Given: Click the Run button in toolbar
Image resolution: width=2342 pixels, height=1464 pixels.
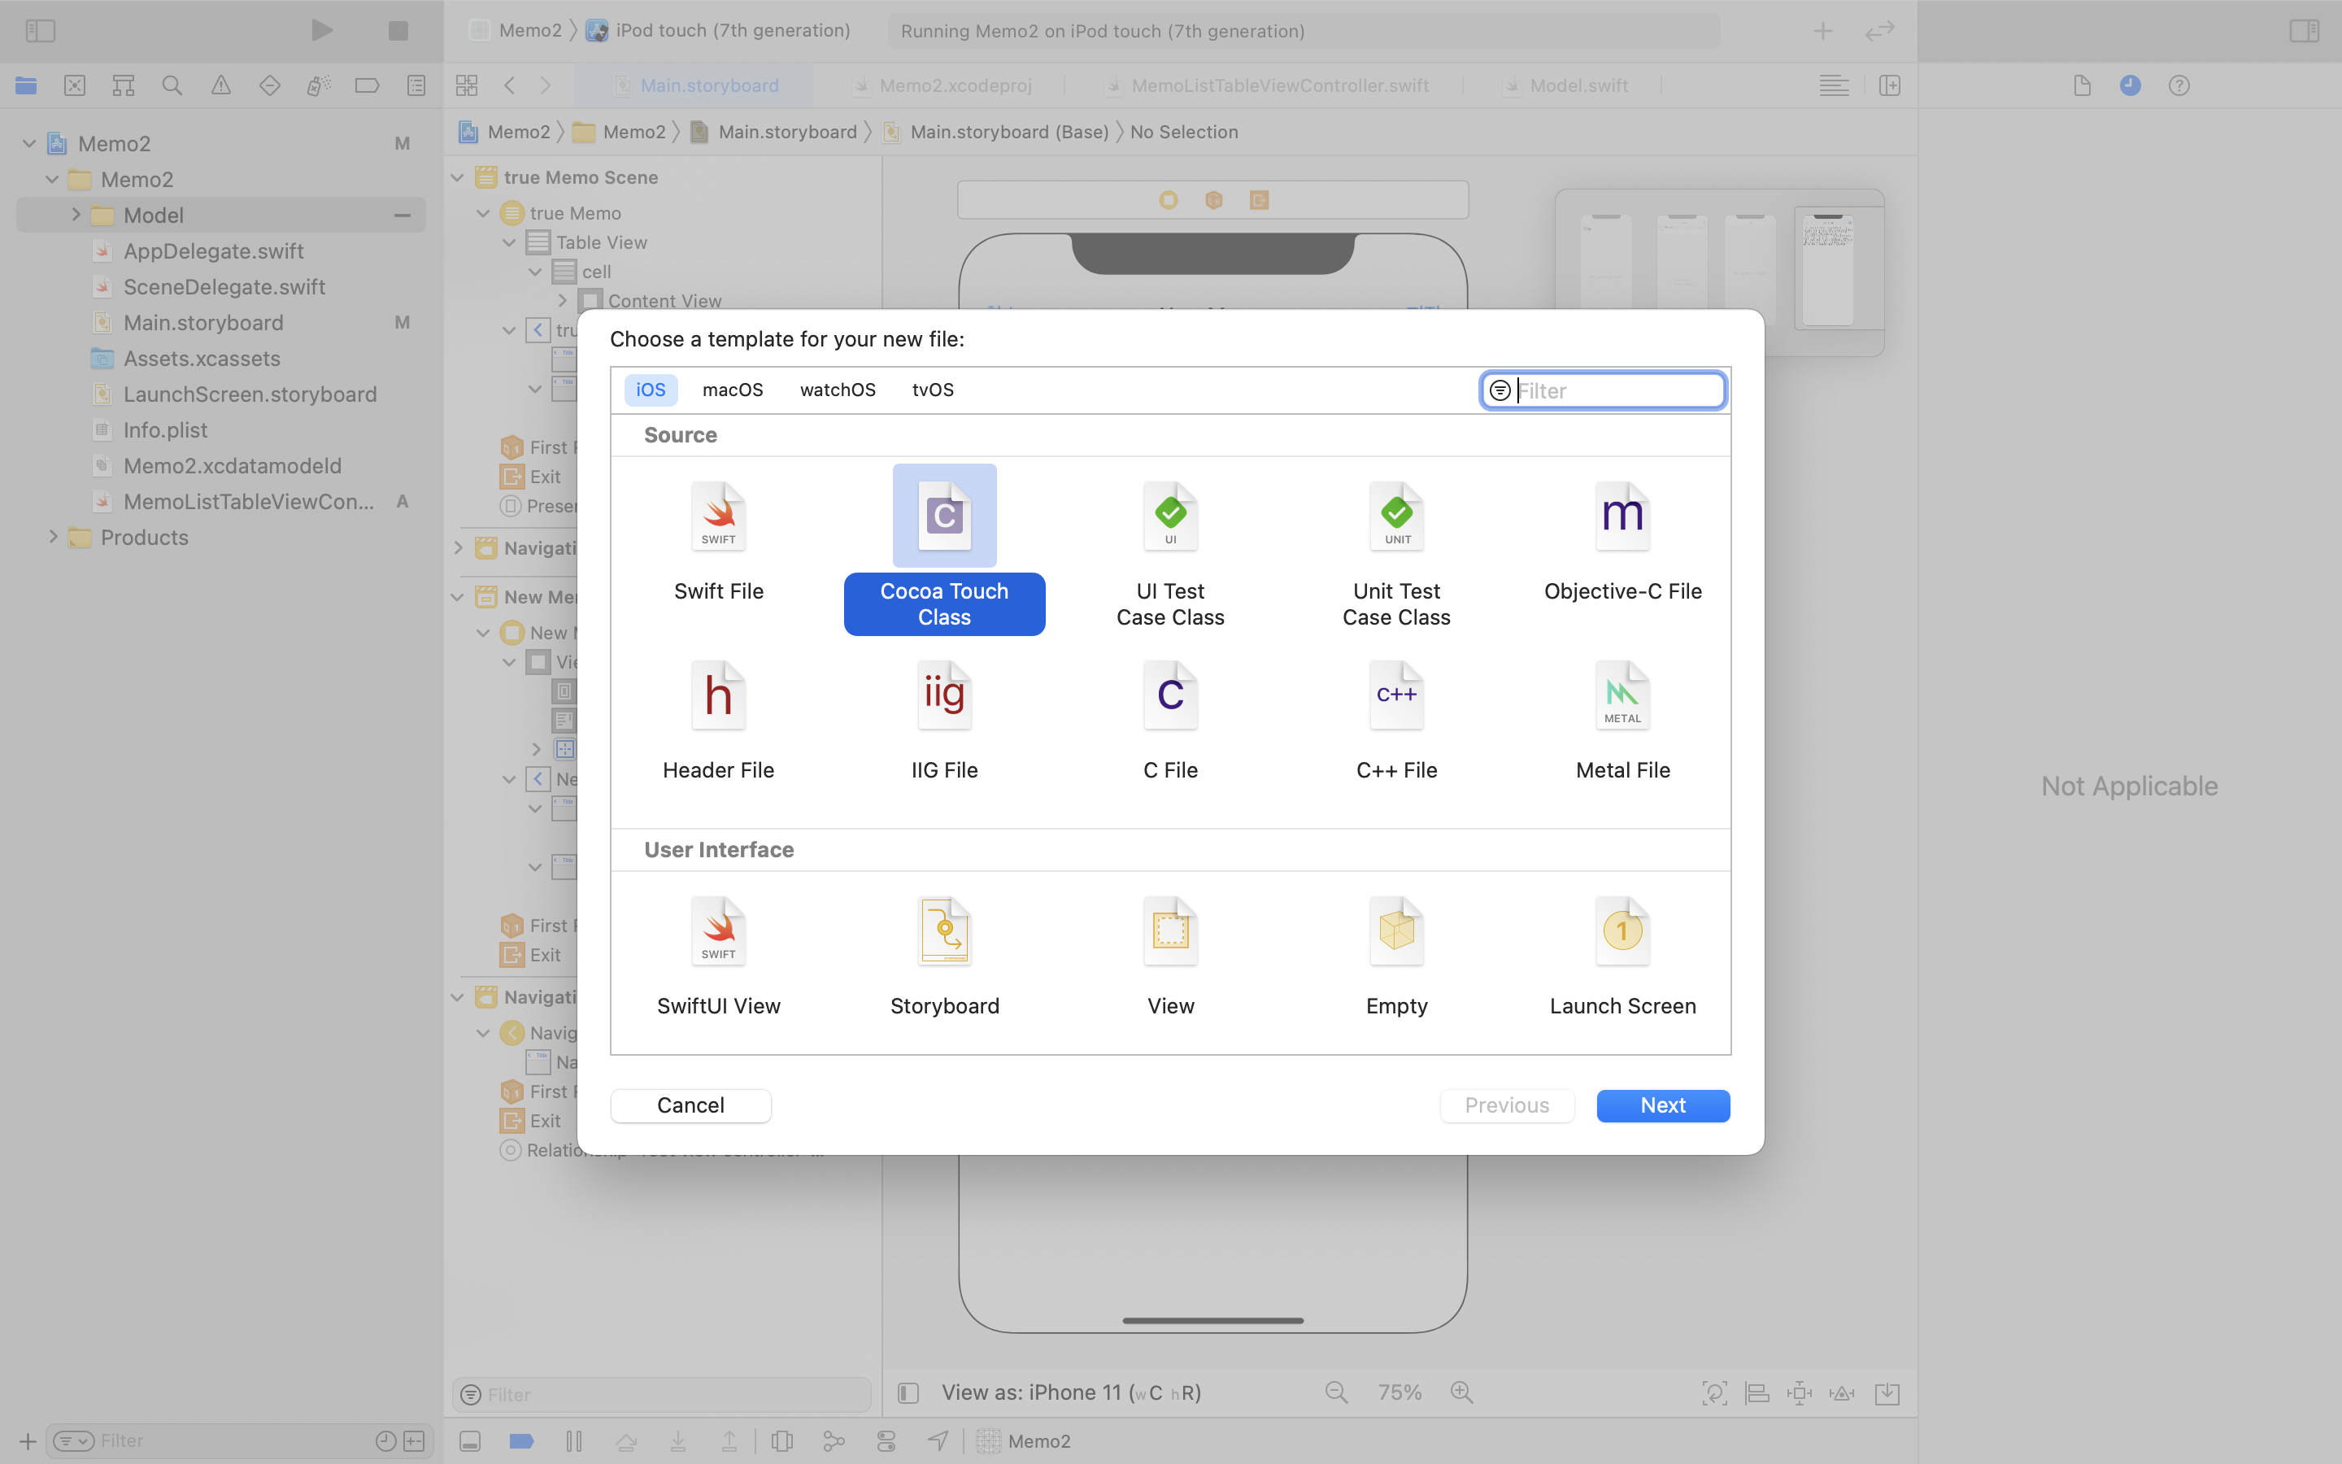Looking at the screenshot, I should [322, 31].
